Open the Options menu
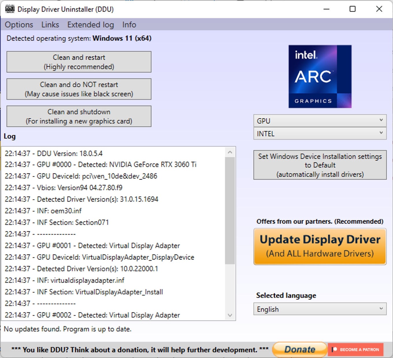Screen dimensions: 393x358 19,25
